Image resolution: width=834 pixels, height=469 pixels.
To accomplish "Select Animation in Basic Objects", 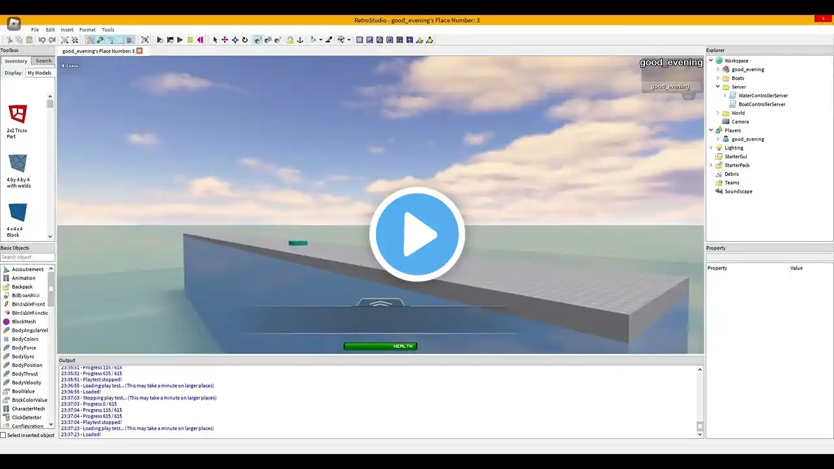I will pos(23,278).
